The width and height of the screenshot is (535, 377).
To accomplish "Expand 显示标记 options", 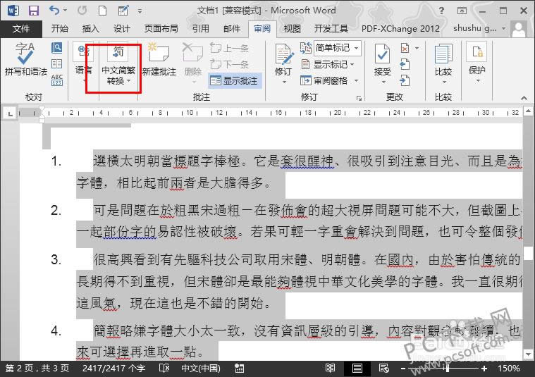I will [328, 64].
